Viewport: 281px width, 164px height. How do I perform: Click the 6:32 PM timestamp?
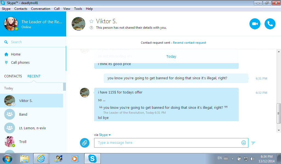[261, 93]
